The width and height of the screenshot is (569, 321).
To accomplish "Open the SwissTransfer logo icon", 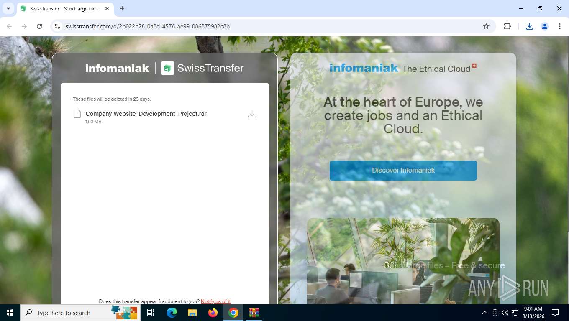I will click(x=168, y=68).
